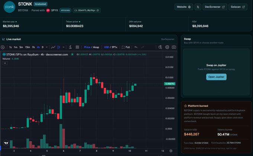Viewport: 253px width, 156px height.
Task: Take a chart snapshot with camera icon
Action: 174,47
